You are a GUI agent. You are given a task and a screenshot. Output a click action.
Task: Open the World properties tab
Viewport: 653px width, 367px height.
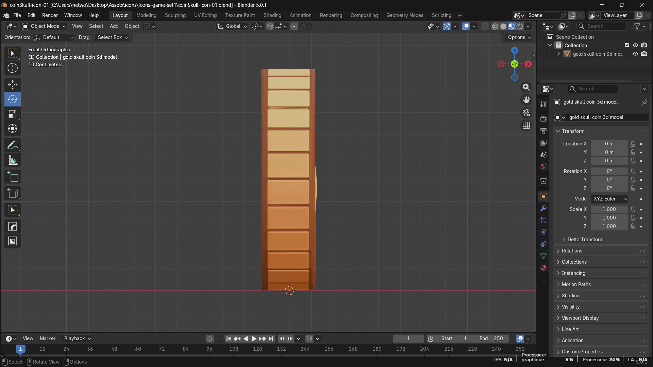coord(543,167)
